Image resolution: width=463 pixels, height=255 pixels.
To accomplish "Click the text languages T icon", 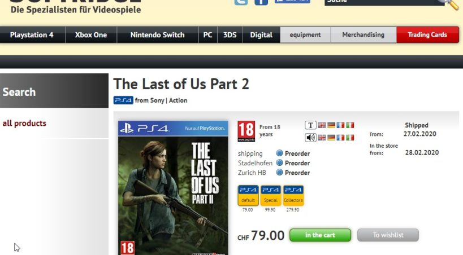I will (310, 125).
